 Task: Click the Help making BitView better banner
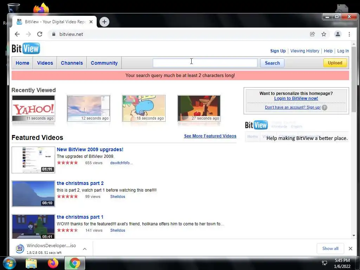[297, 131]
